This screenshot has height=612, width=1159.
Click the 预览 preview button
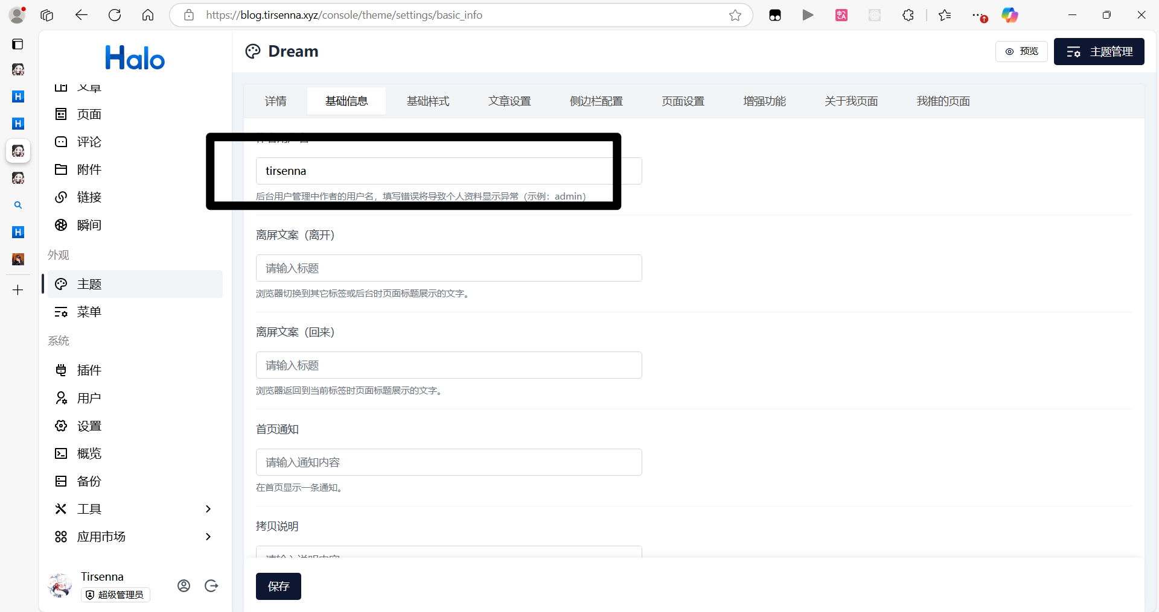(x=1021, y=52)
